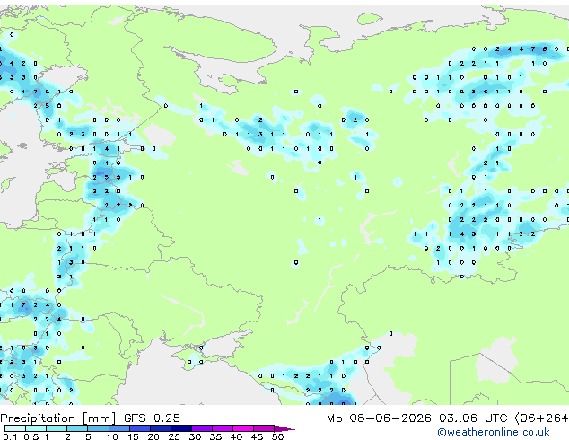Viewport: 569px width, 440px height.
Task: Pick the 10–15 mm legend color swatch
Action: tap(118, 428)
